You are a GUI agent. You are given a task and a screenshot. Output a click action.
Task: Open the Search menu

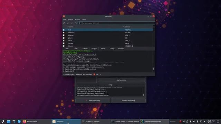coord(70,20)
